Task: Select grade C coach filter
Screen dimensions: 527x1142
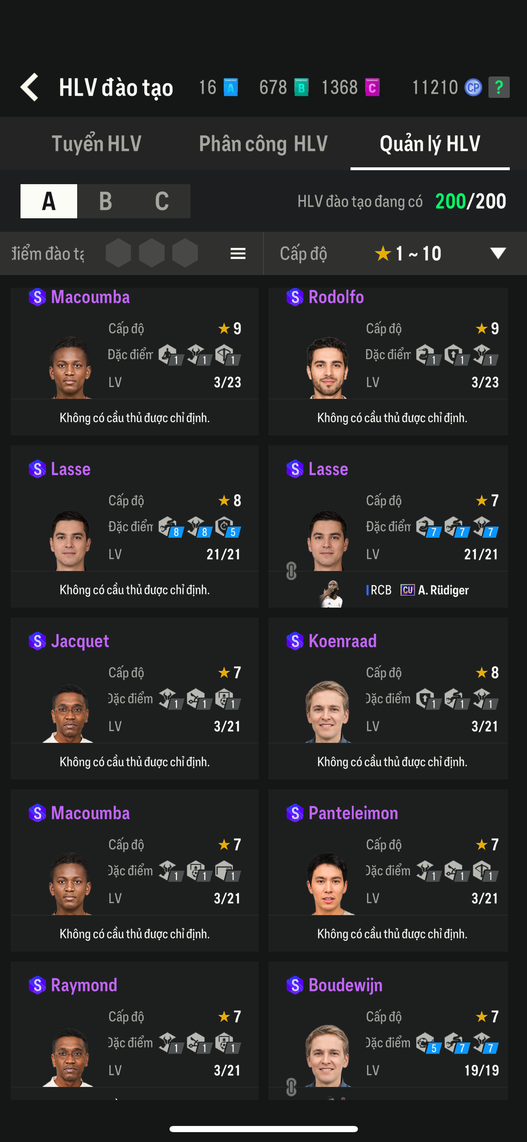Action: 162,201
